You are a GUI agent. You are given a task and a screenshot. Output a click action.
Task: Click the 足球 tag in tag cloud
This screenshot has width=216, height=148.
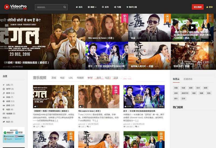(183, 99)
